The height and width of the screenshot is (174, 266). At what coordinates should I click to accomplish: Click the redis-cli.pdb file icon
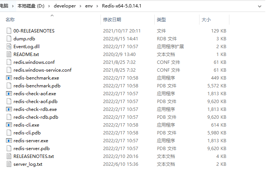click(9, 133)
